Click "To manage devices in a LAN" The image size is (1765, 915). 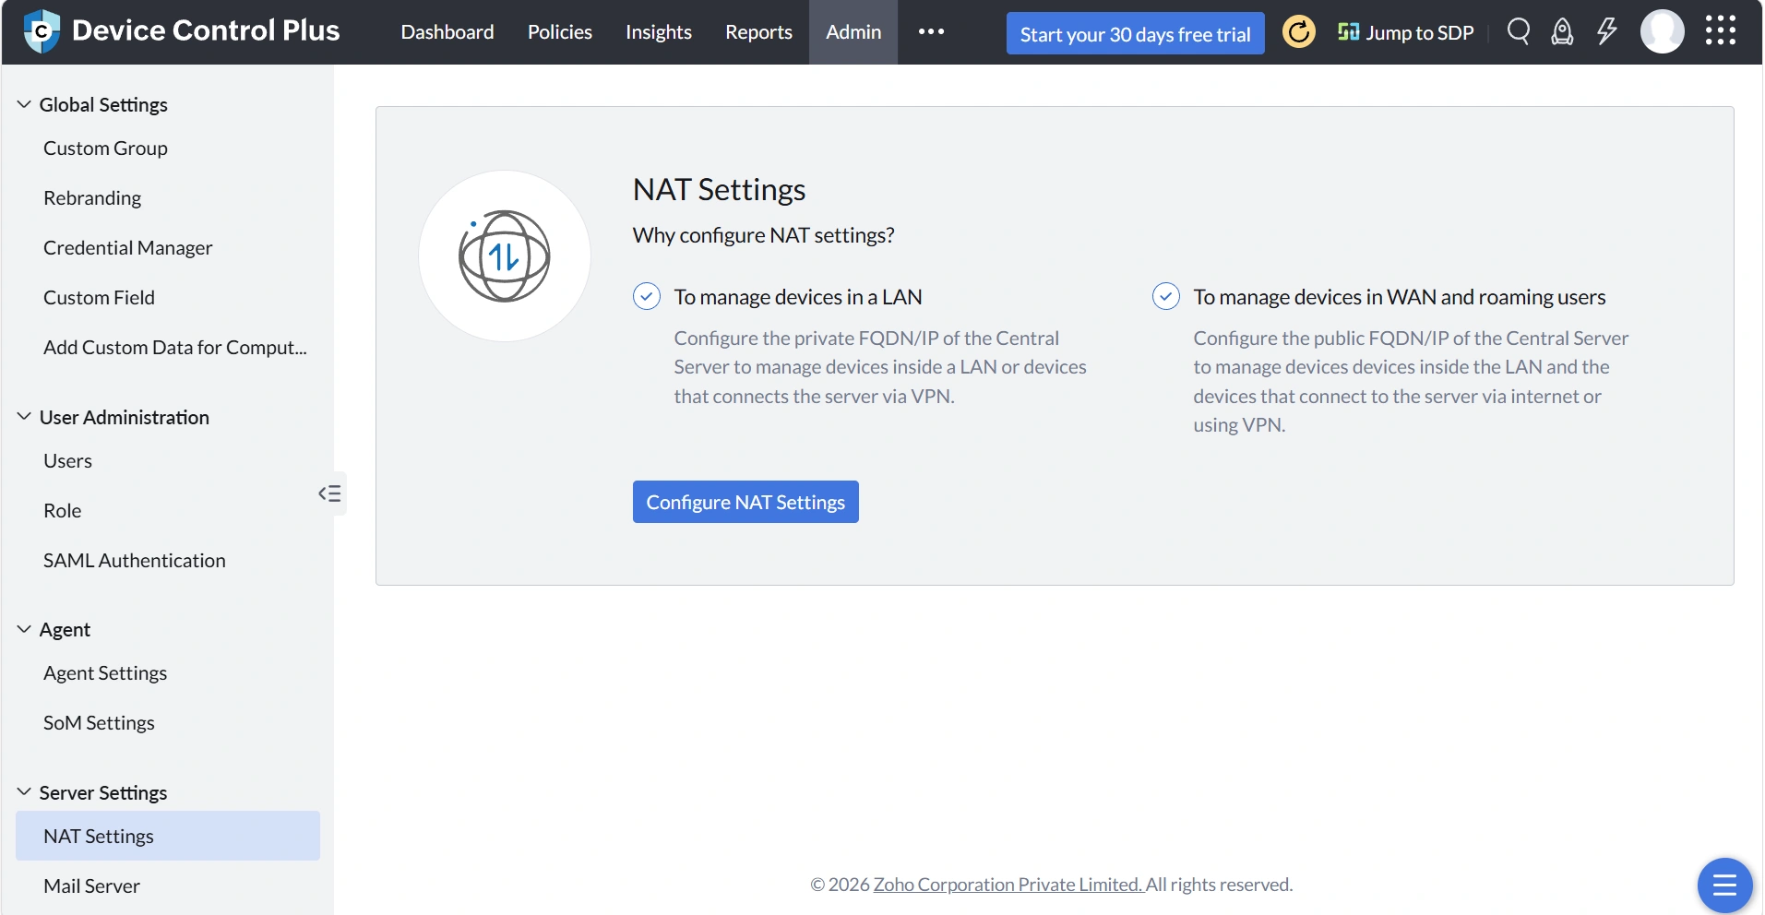coord(798,297)
